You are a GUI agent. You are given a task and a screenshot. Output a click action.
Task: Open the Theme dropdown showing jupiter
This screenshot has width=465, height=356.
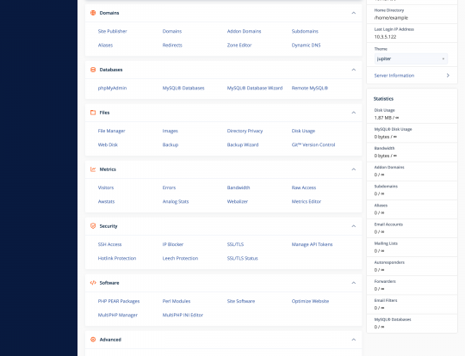411,58
